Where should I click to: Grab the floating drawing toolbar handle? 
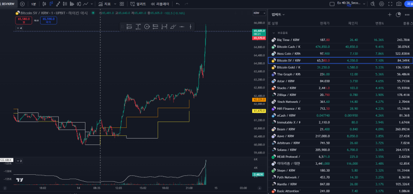(x=122, y=26)
